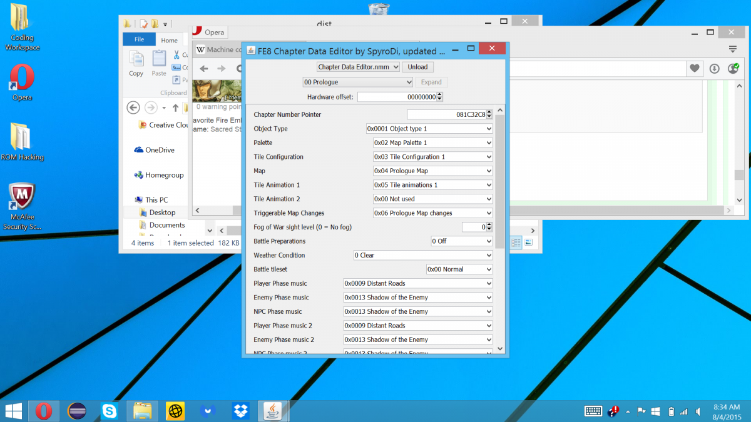Open Opera from the taskbar
The height and width of the screenshot is (422, 751).
44,411
